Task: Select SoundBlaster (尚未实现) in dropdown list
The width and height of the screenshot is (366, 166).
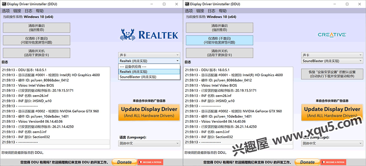Action: 149,77
